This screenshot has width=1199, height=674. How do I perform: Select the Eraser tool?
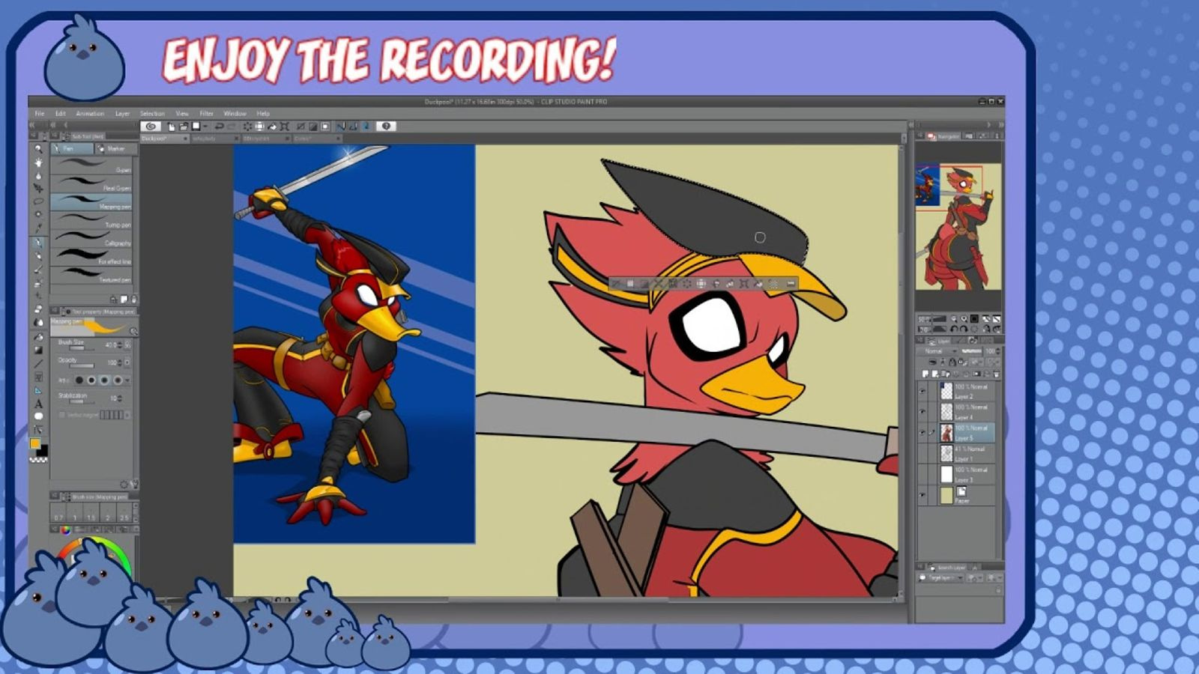coord(38,309)
